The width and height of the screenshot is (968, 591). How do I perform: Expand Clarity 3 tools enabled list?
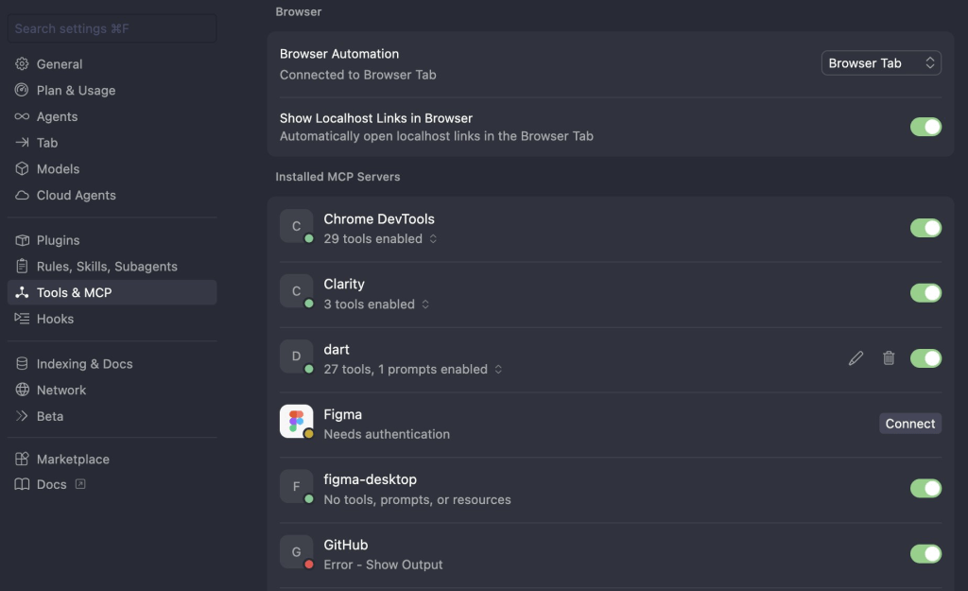[425, 304]
